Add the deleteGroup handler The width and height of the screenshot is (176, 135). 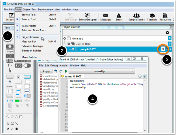[x=41, y=83]
